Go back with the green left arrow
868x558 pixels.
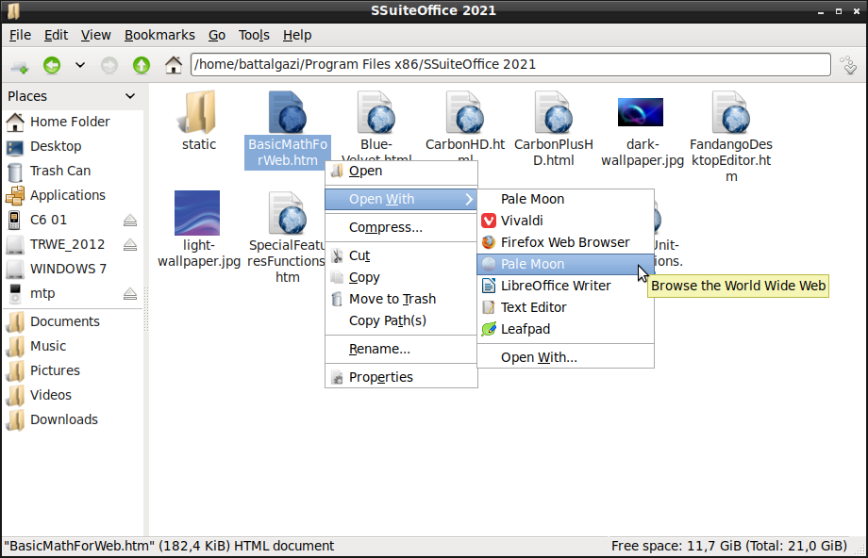(52, 65)
